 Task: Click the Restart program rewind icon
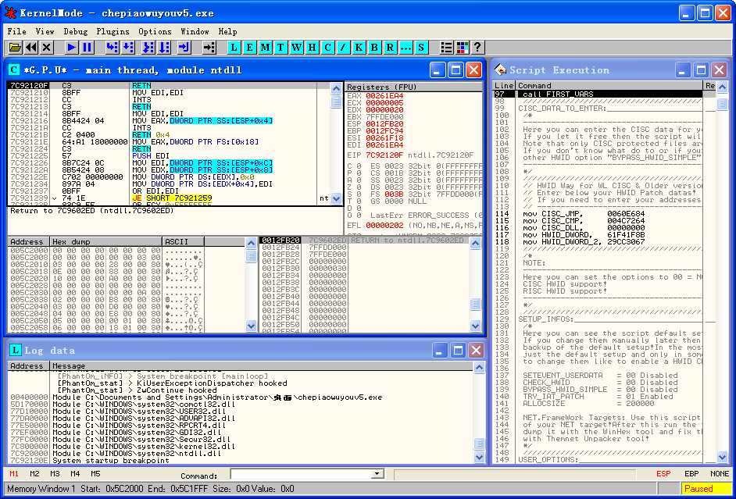[x=31, y=48]
